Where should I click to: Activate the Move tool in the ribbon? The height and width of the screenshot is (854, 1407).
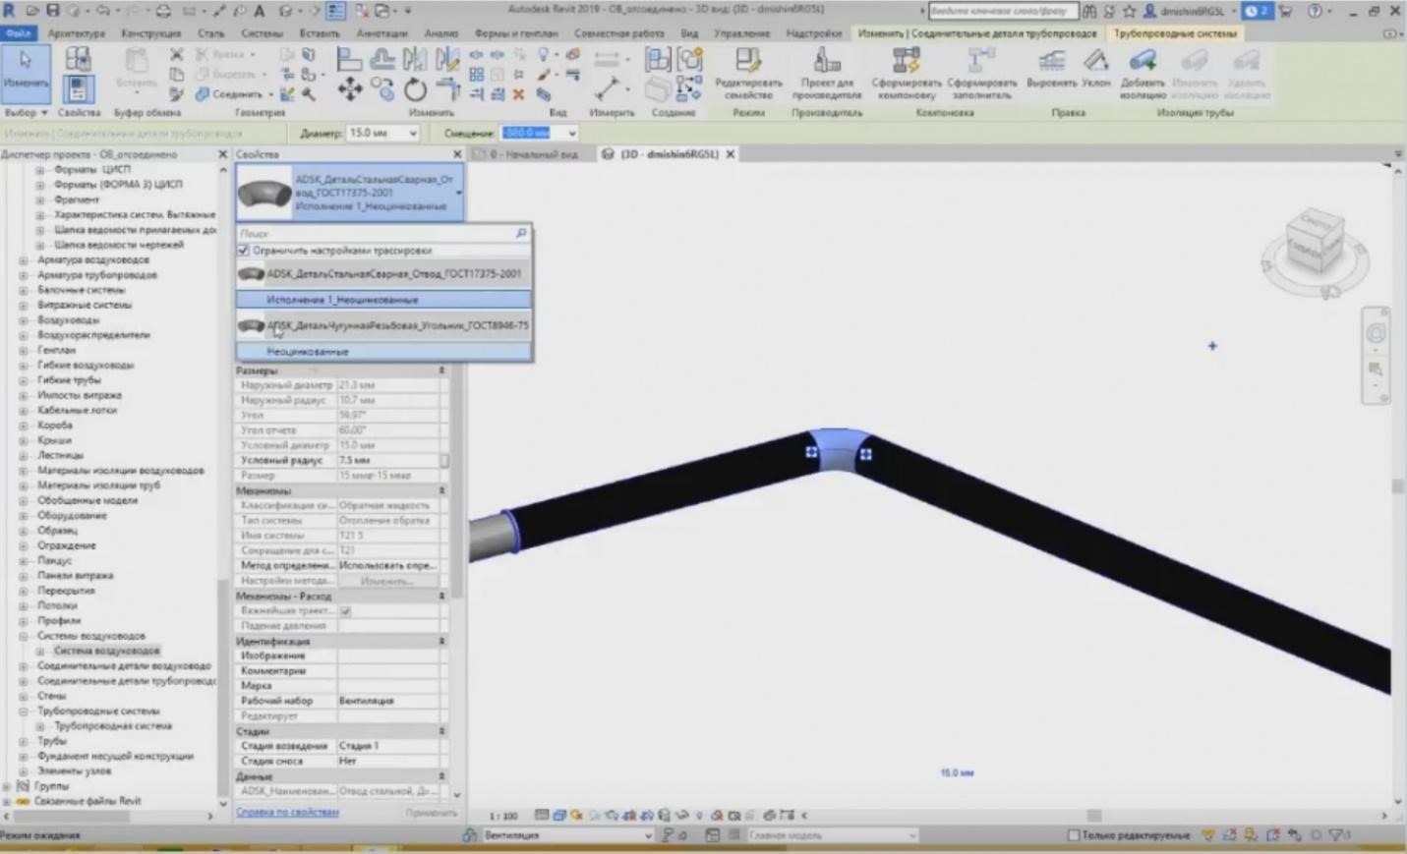[350, 90]
